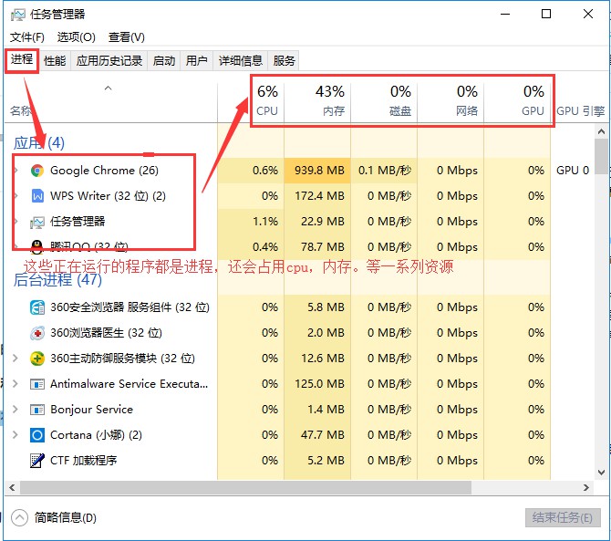Click the horizontal scrollbar right arrow
Screen dimensions: 611x541
pos(586,487)
